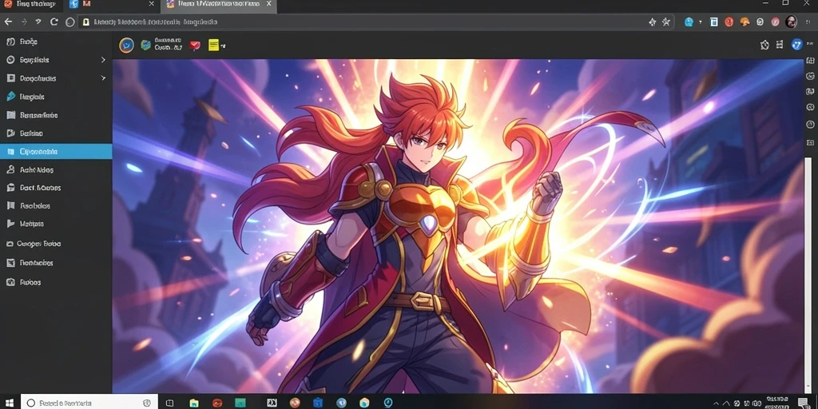The width and height of the screenshot is (818, 409).
Task: Click the red heart icon in the page header
Action: (x=195, y=46)
